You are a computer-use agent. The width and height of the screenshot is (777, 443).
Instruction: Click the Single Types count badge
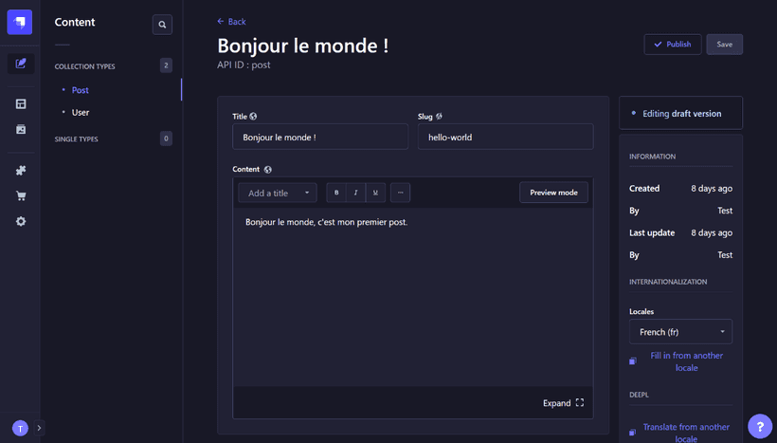166,138
